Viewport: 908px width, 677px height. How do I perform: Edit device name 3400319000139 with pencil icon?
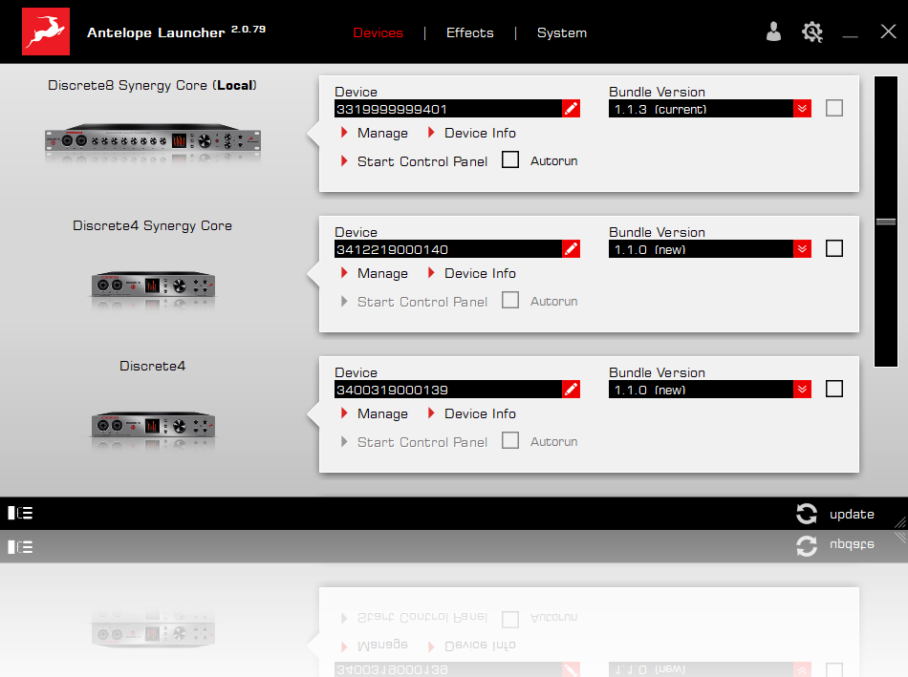(x=571, y=390)
